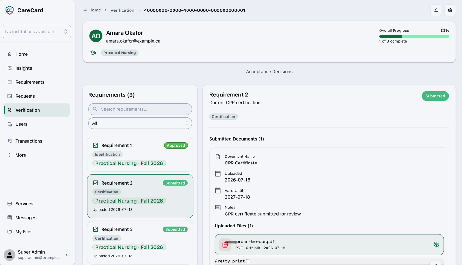Hide preview of jordan-lee-cpr.pdf with eye icon
This screenshot has width=462, height=265.
[436, 245]
